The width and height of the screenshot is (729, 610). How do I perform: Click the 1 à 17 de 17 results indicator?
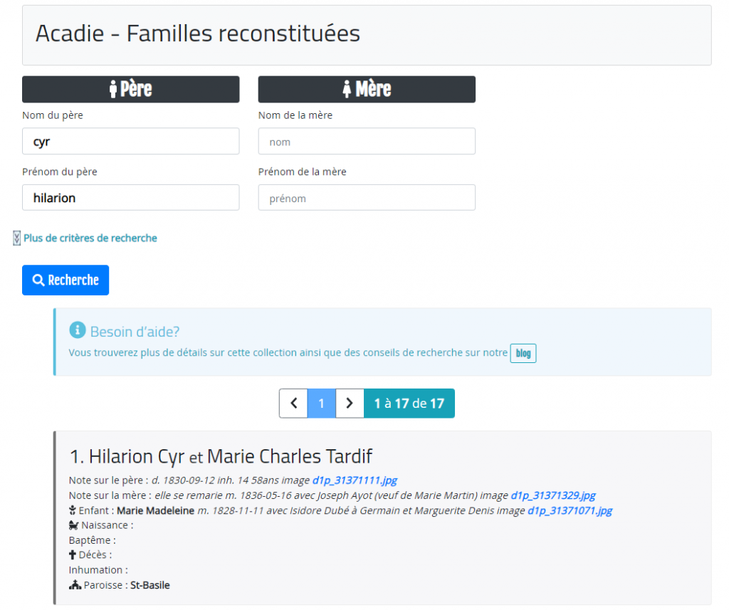coord(409,404)
